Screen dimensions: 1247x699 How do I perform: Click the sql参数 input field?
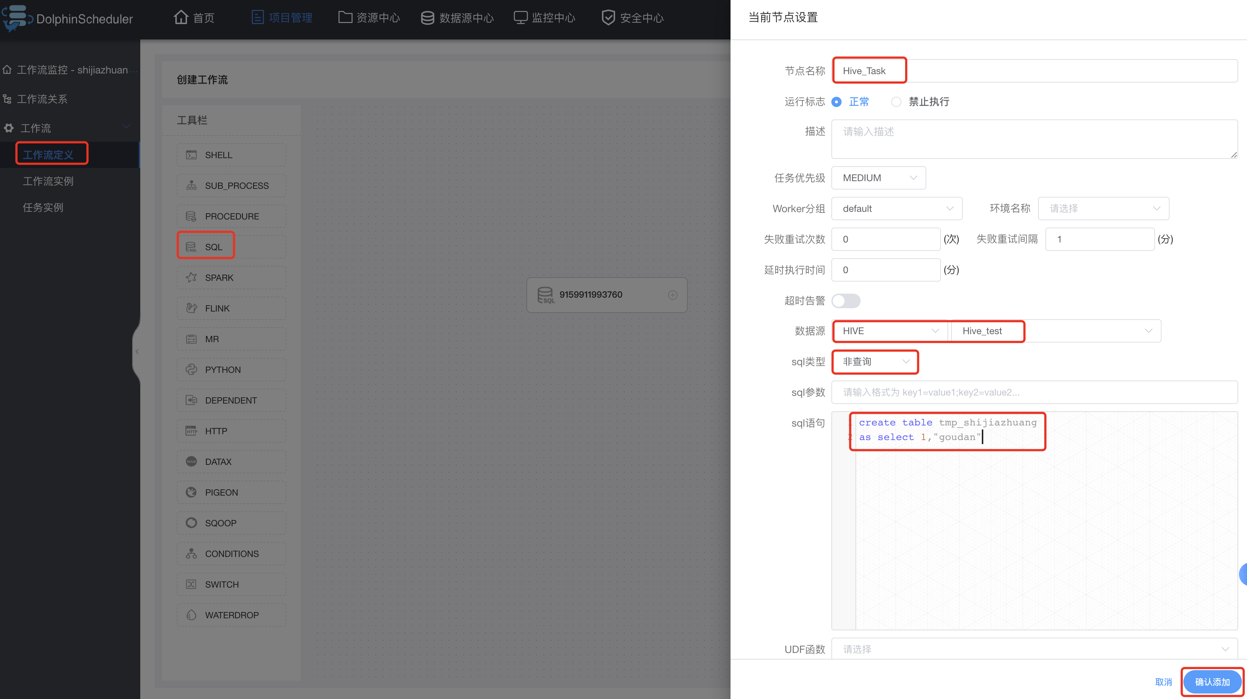pyautogui.click(x=1034, y=392)
